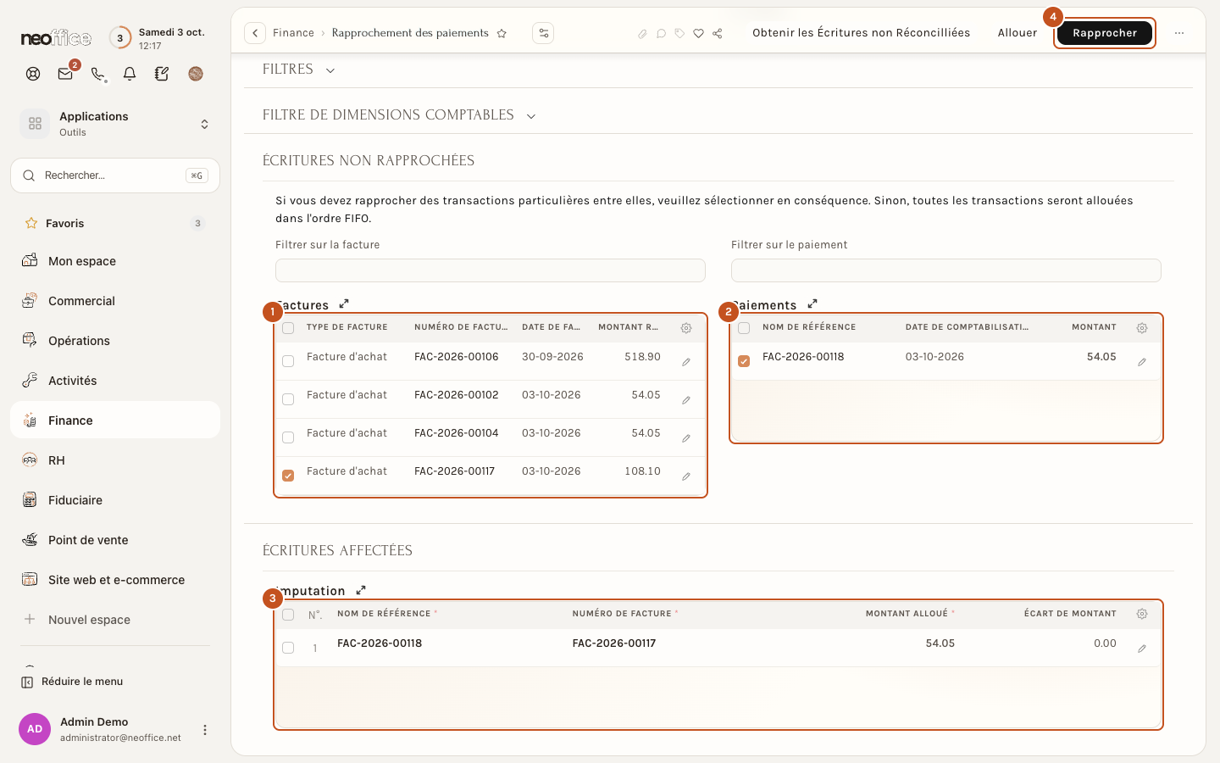Check the FAC-2026-00102 invoice checkbox
This screenshot has height=763, width=1220.
pos(288,399)
